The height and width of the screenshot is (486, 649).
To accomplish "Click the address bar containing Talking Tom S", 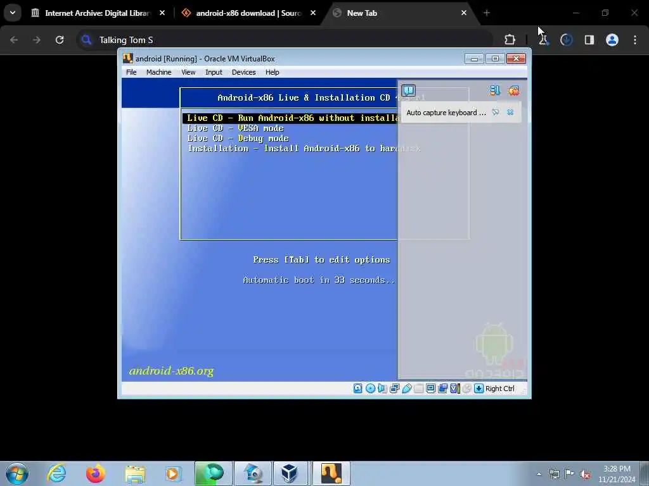I will (286, 40).
